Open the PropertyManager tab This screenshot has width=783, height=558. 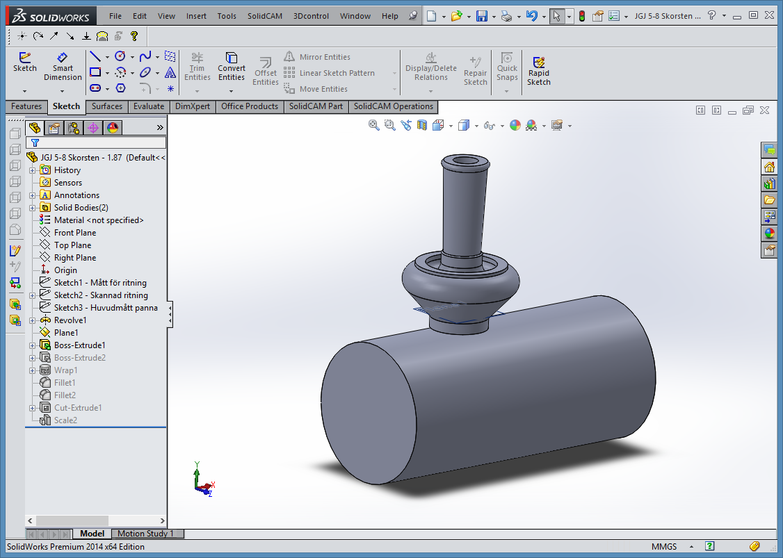click(x=54, y=128)
